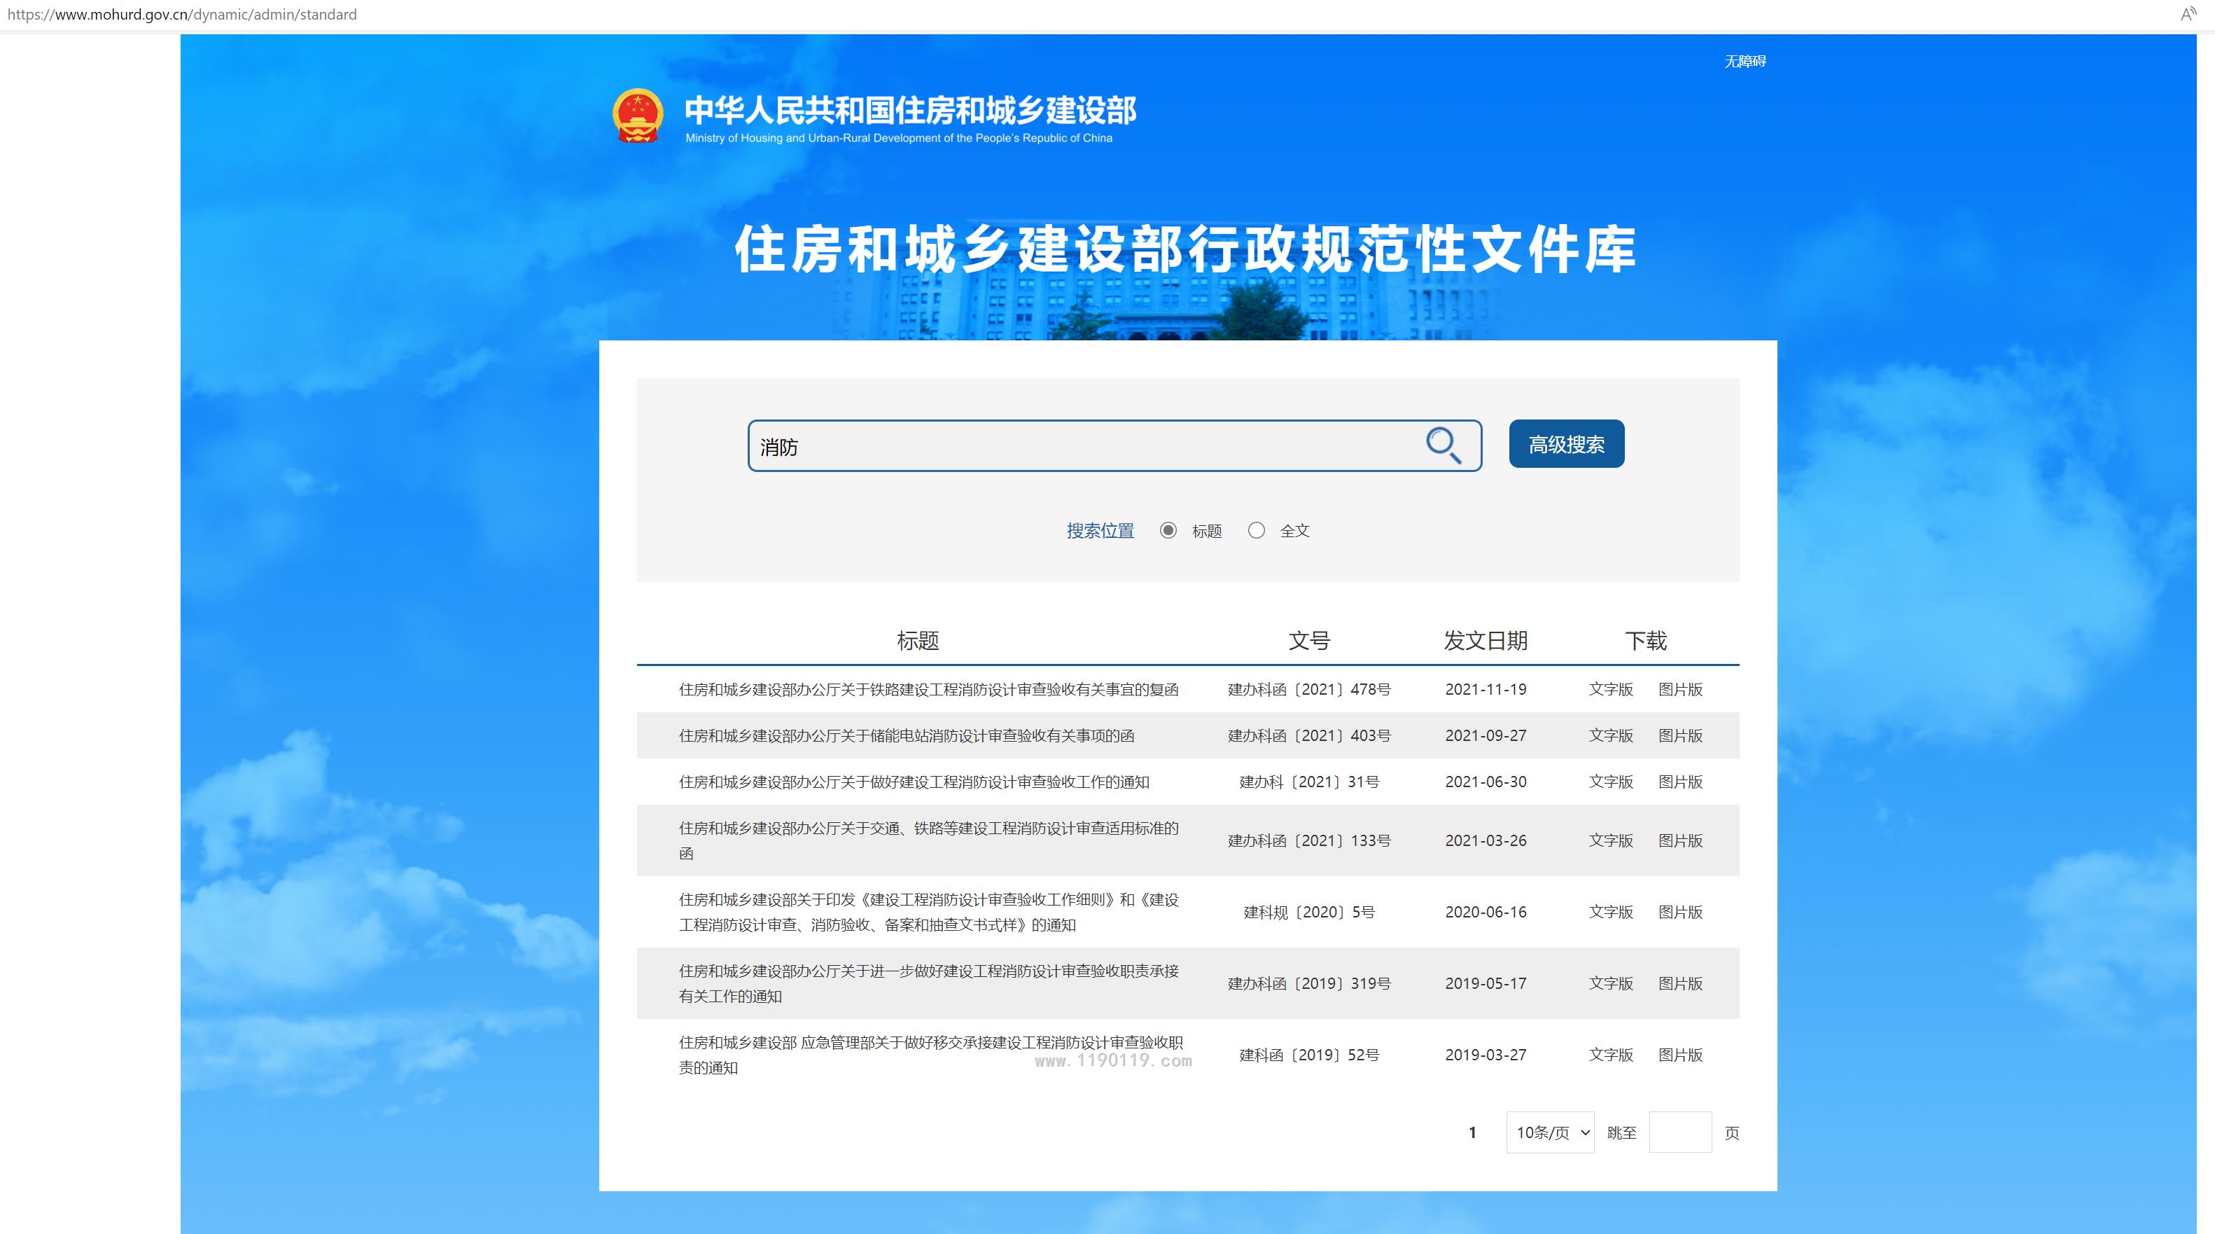
Task: Open the 进一步做好建设工程消防设计审查验收职责承接 notice
Action: (x=929, y=984)
